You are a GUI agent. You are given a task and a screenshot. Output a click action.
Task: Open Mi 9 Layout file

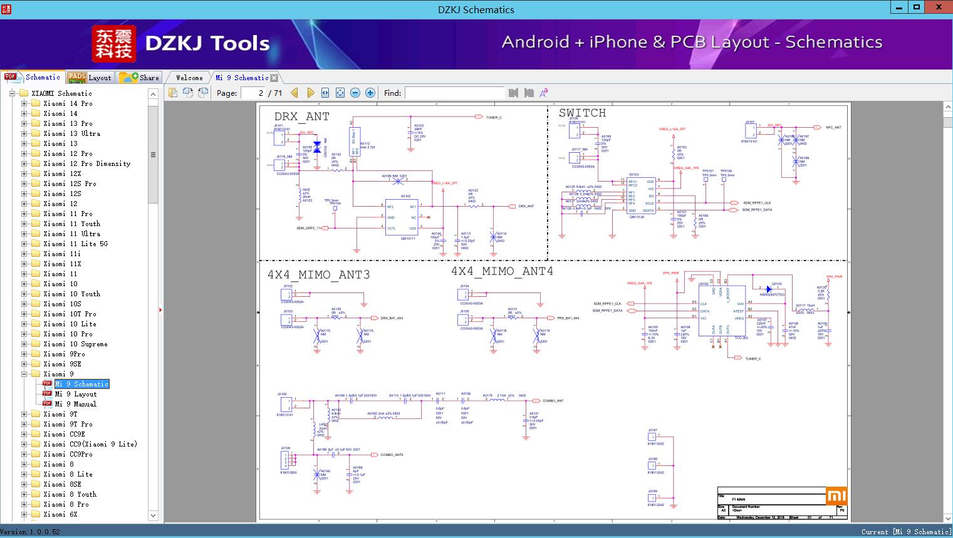(x=75, y=394)
